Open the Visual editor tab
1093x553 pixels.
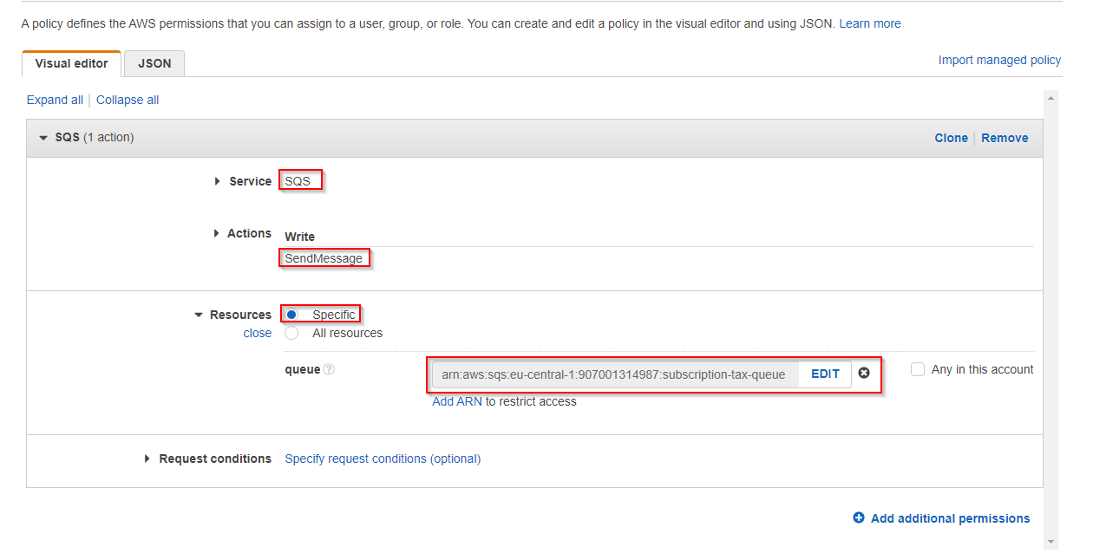[x=71, y=63]
